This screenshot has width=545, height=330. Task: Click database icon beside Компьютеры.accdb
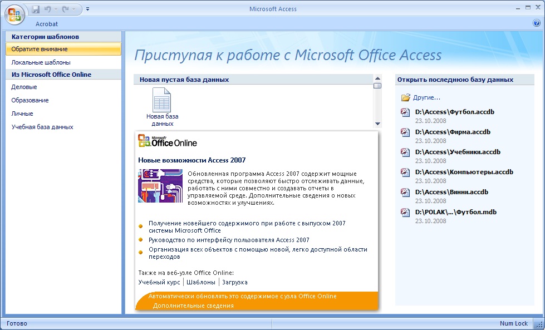coord(405,173)
